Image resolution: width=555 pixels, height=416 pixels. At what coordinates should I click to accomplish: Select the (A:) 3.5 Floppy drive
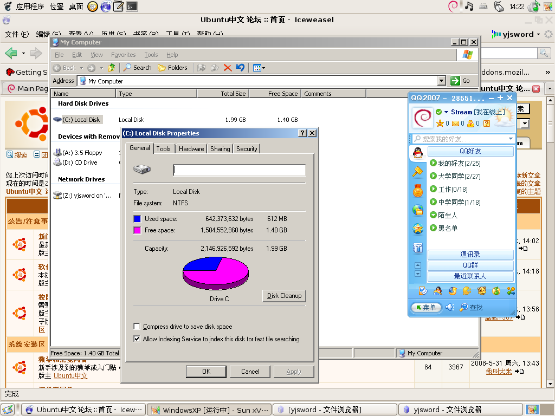click(x=78, y=152)
